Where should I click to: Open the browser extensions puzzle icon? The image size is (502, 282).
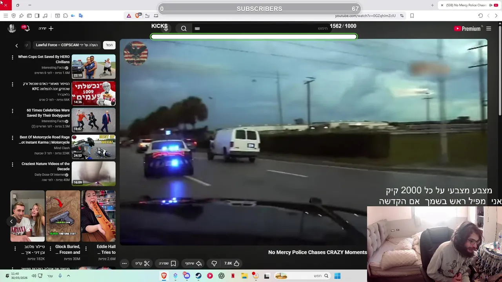[x=65, y=16]
